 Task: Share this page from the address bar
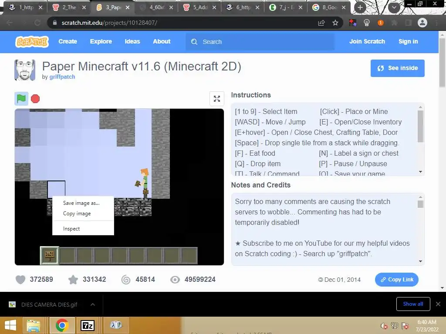click(x=321, y=23)
